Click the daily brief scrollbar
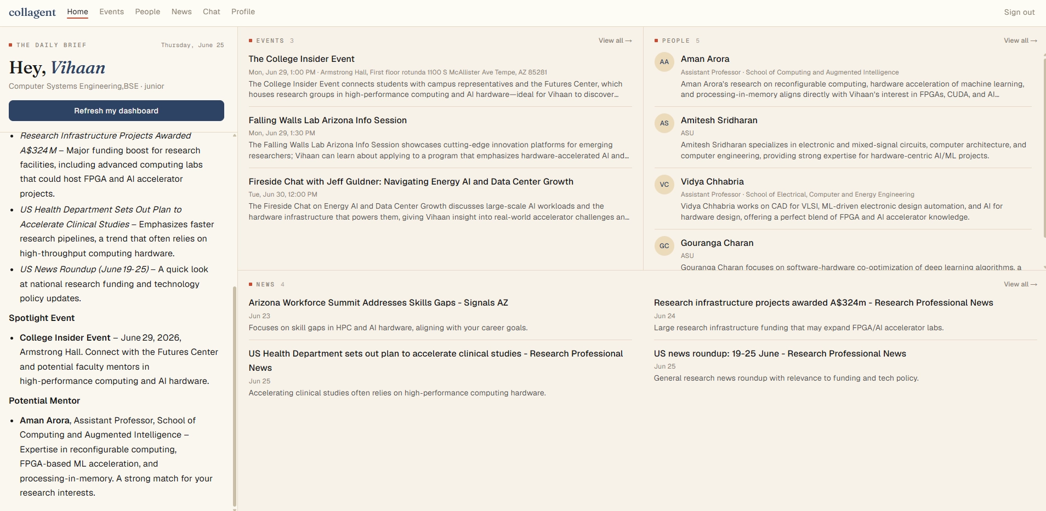Image resolution: width=1046 pixels, height=511 pixels. click(235, 397)
